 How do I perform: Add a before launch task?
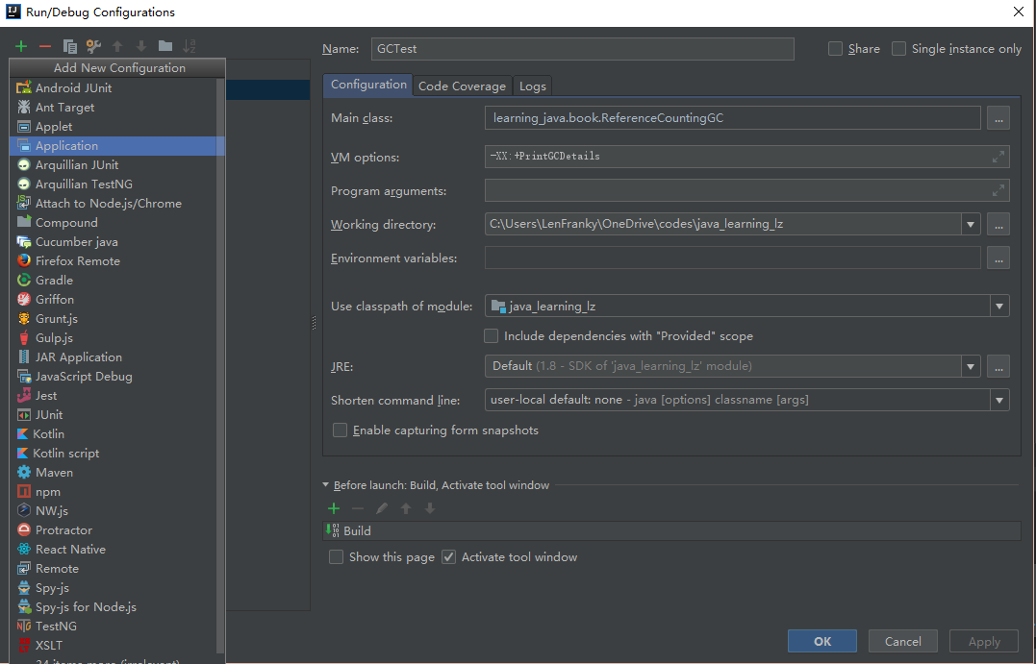[334, 508]
